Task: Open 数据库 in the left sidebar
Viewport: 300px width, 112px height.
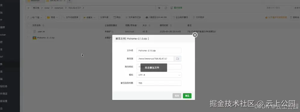Action: click(2, 27)
